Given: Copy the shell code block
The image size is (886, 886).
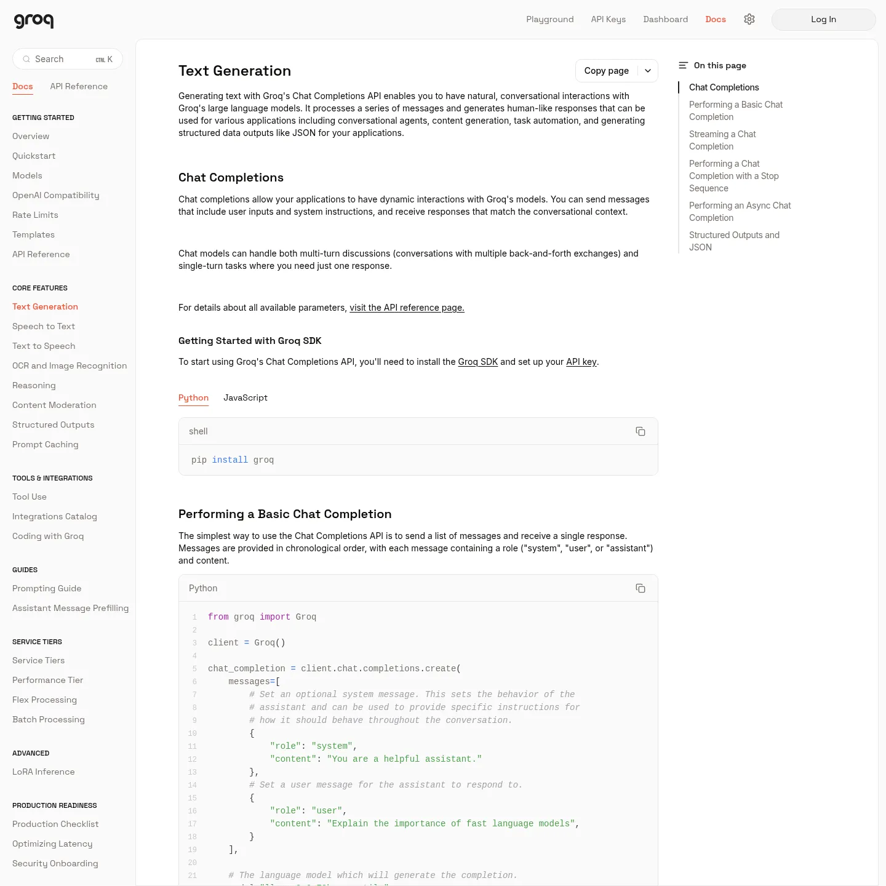Looking at the screenshot, I should coord(641,431).
